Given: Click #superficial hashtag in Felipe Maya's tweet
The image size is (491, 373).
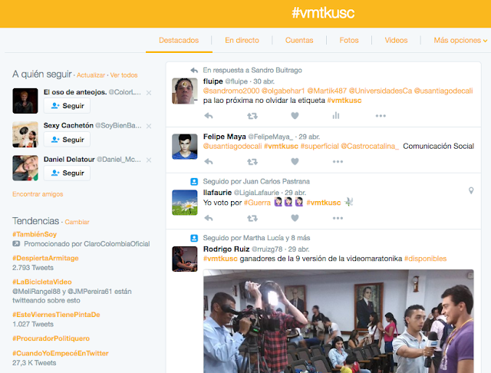Looking at the screenshot, I should pyautogui.click(x=319, y=147).
